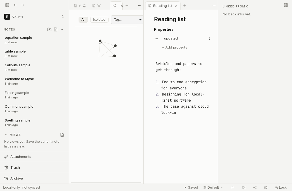The image size is (292, 191).
Task: Open the callouts sample note
Action: pyautogui.click(x=34, y=67)
